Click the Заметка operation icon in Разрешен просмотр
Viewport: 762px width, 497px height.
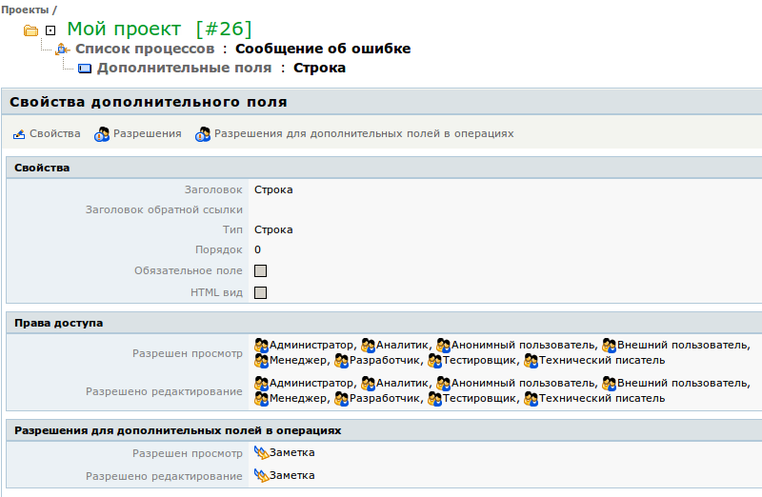tap(261, 453)
